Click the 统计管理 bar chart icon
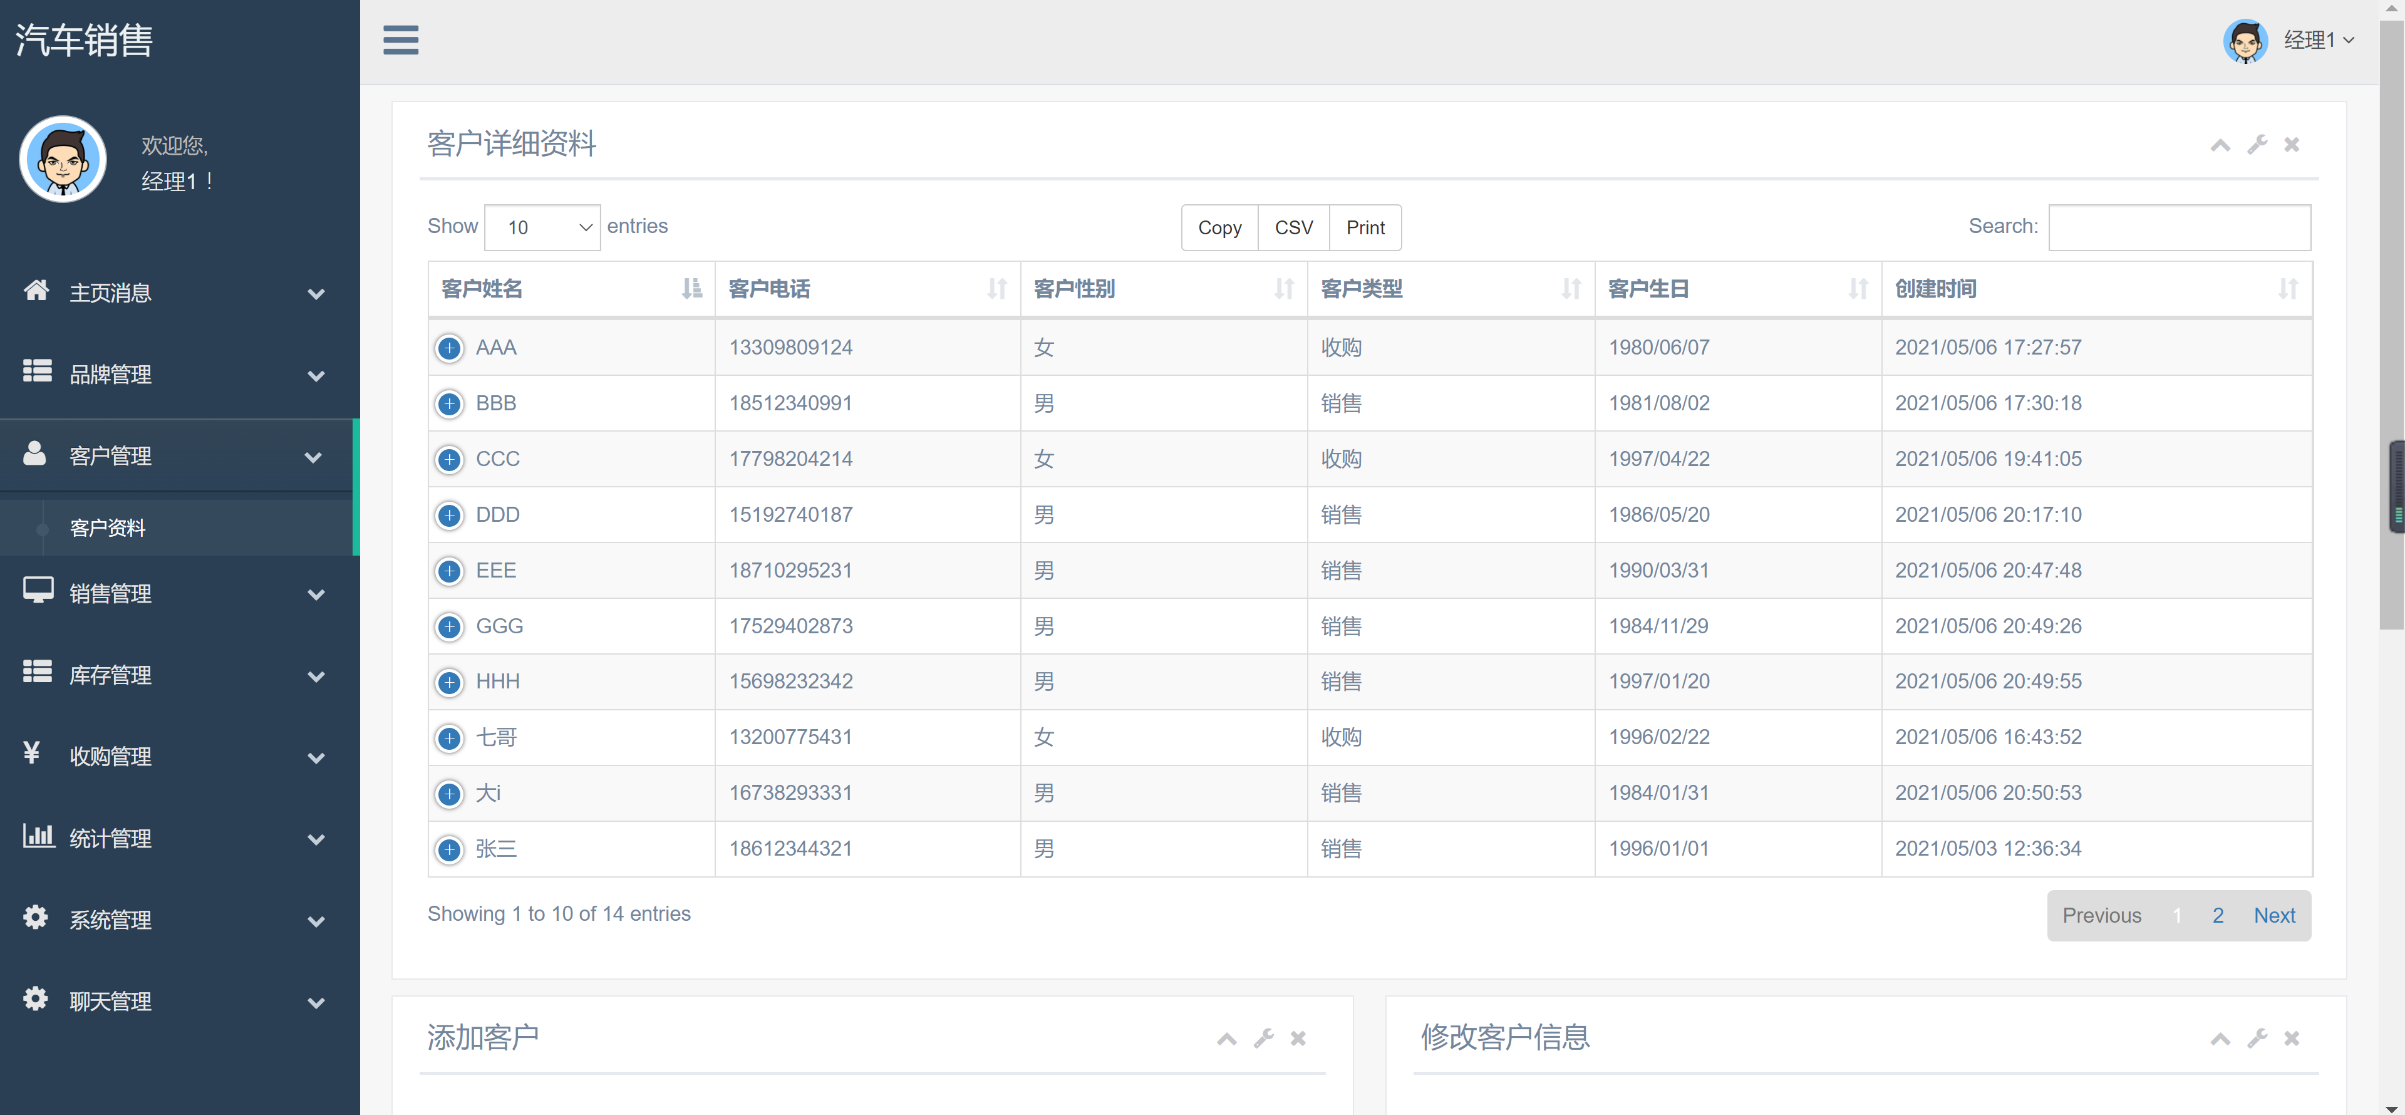 38,835
